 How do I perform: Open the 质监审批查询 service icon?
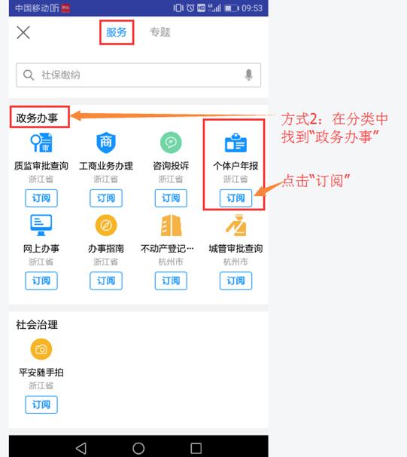click(41, 143)
